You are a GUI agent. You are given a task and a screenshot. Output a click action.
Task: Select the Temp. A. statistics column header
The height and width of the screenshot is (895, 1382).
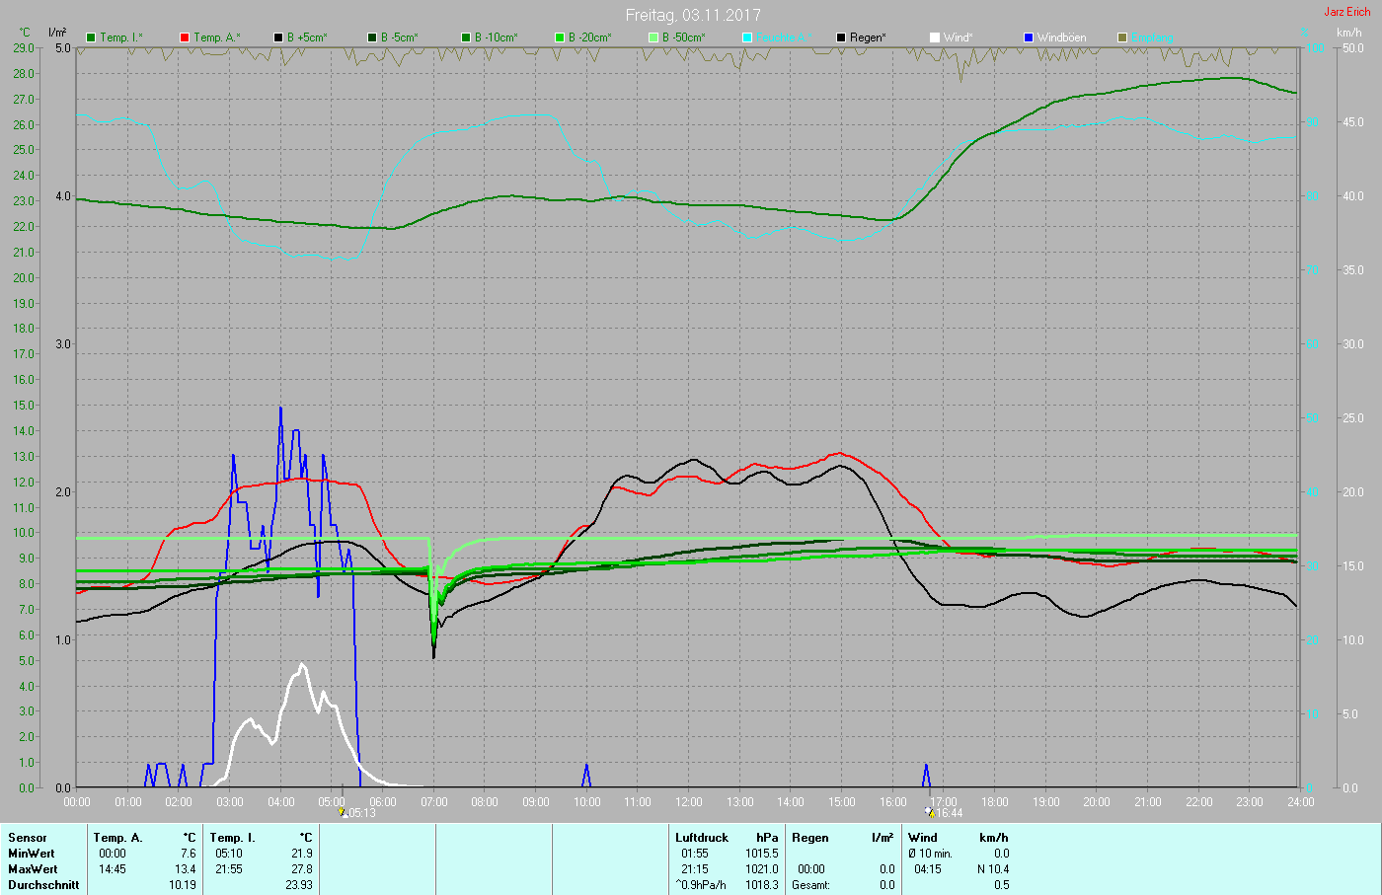point(118,838)
